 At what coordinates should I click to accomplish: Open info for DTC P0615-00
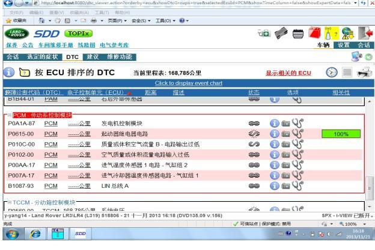tap(274, 134)
